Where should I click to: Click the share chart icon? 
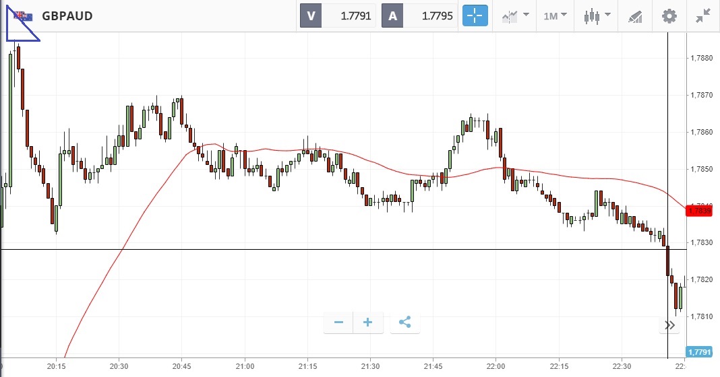point(404,322)
